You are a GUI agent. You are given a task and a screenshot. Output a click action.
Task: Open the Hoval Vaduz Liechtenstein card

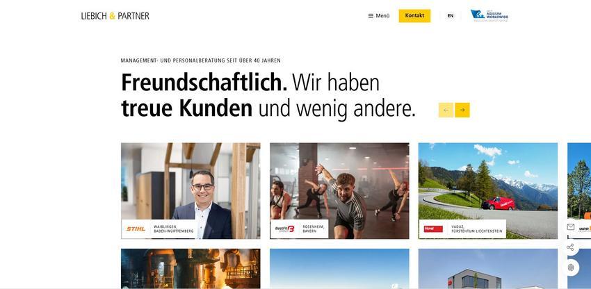pyautogui.click(x=487, y=190)
